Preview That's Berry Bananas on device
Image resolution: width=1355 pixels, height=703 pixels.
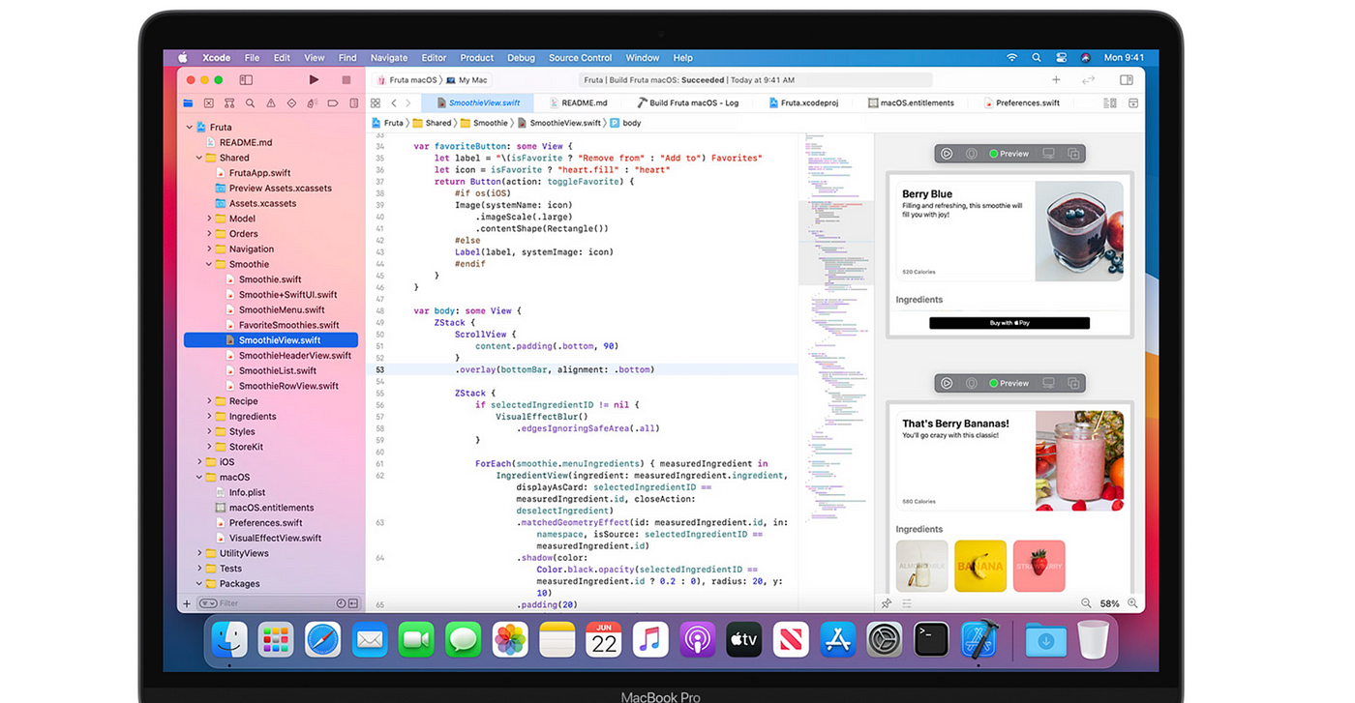tap(1048, 383)
